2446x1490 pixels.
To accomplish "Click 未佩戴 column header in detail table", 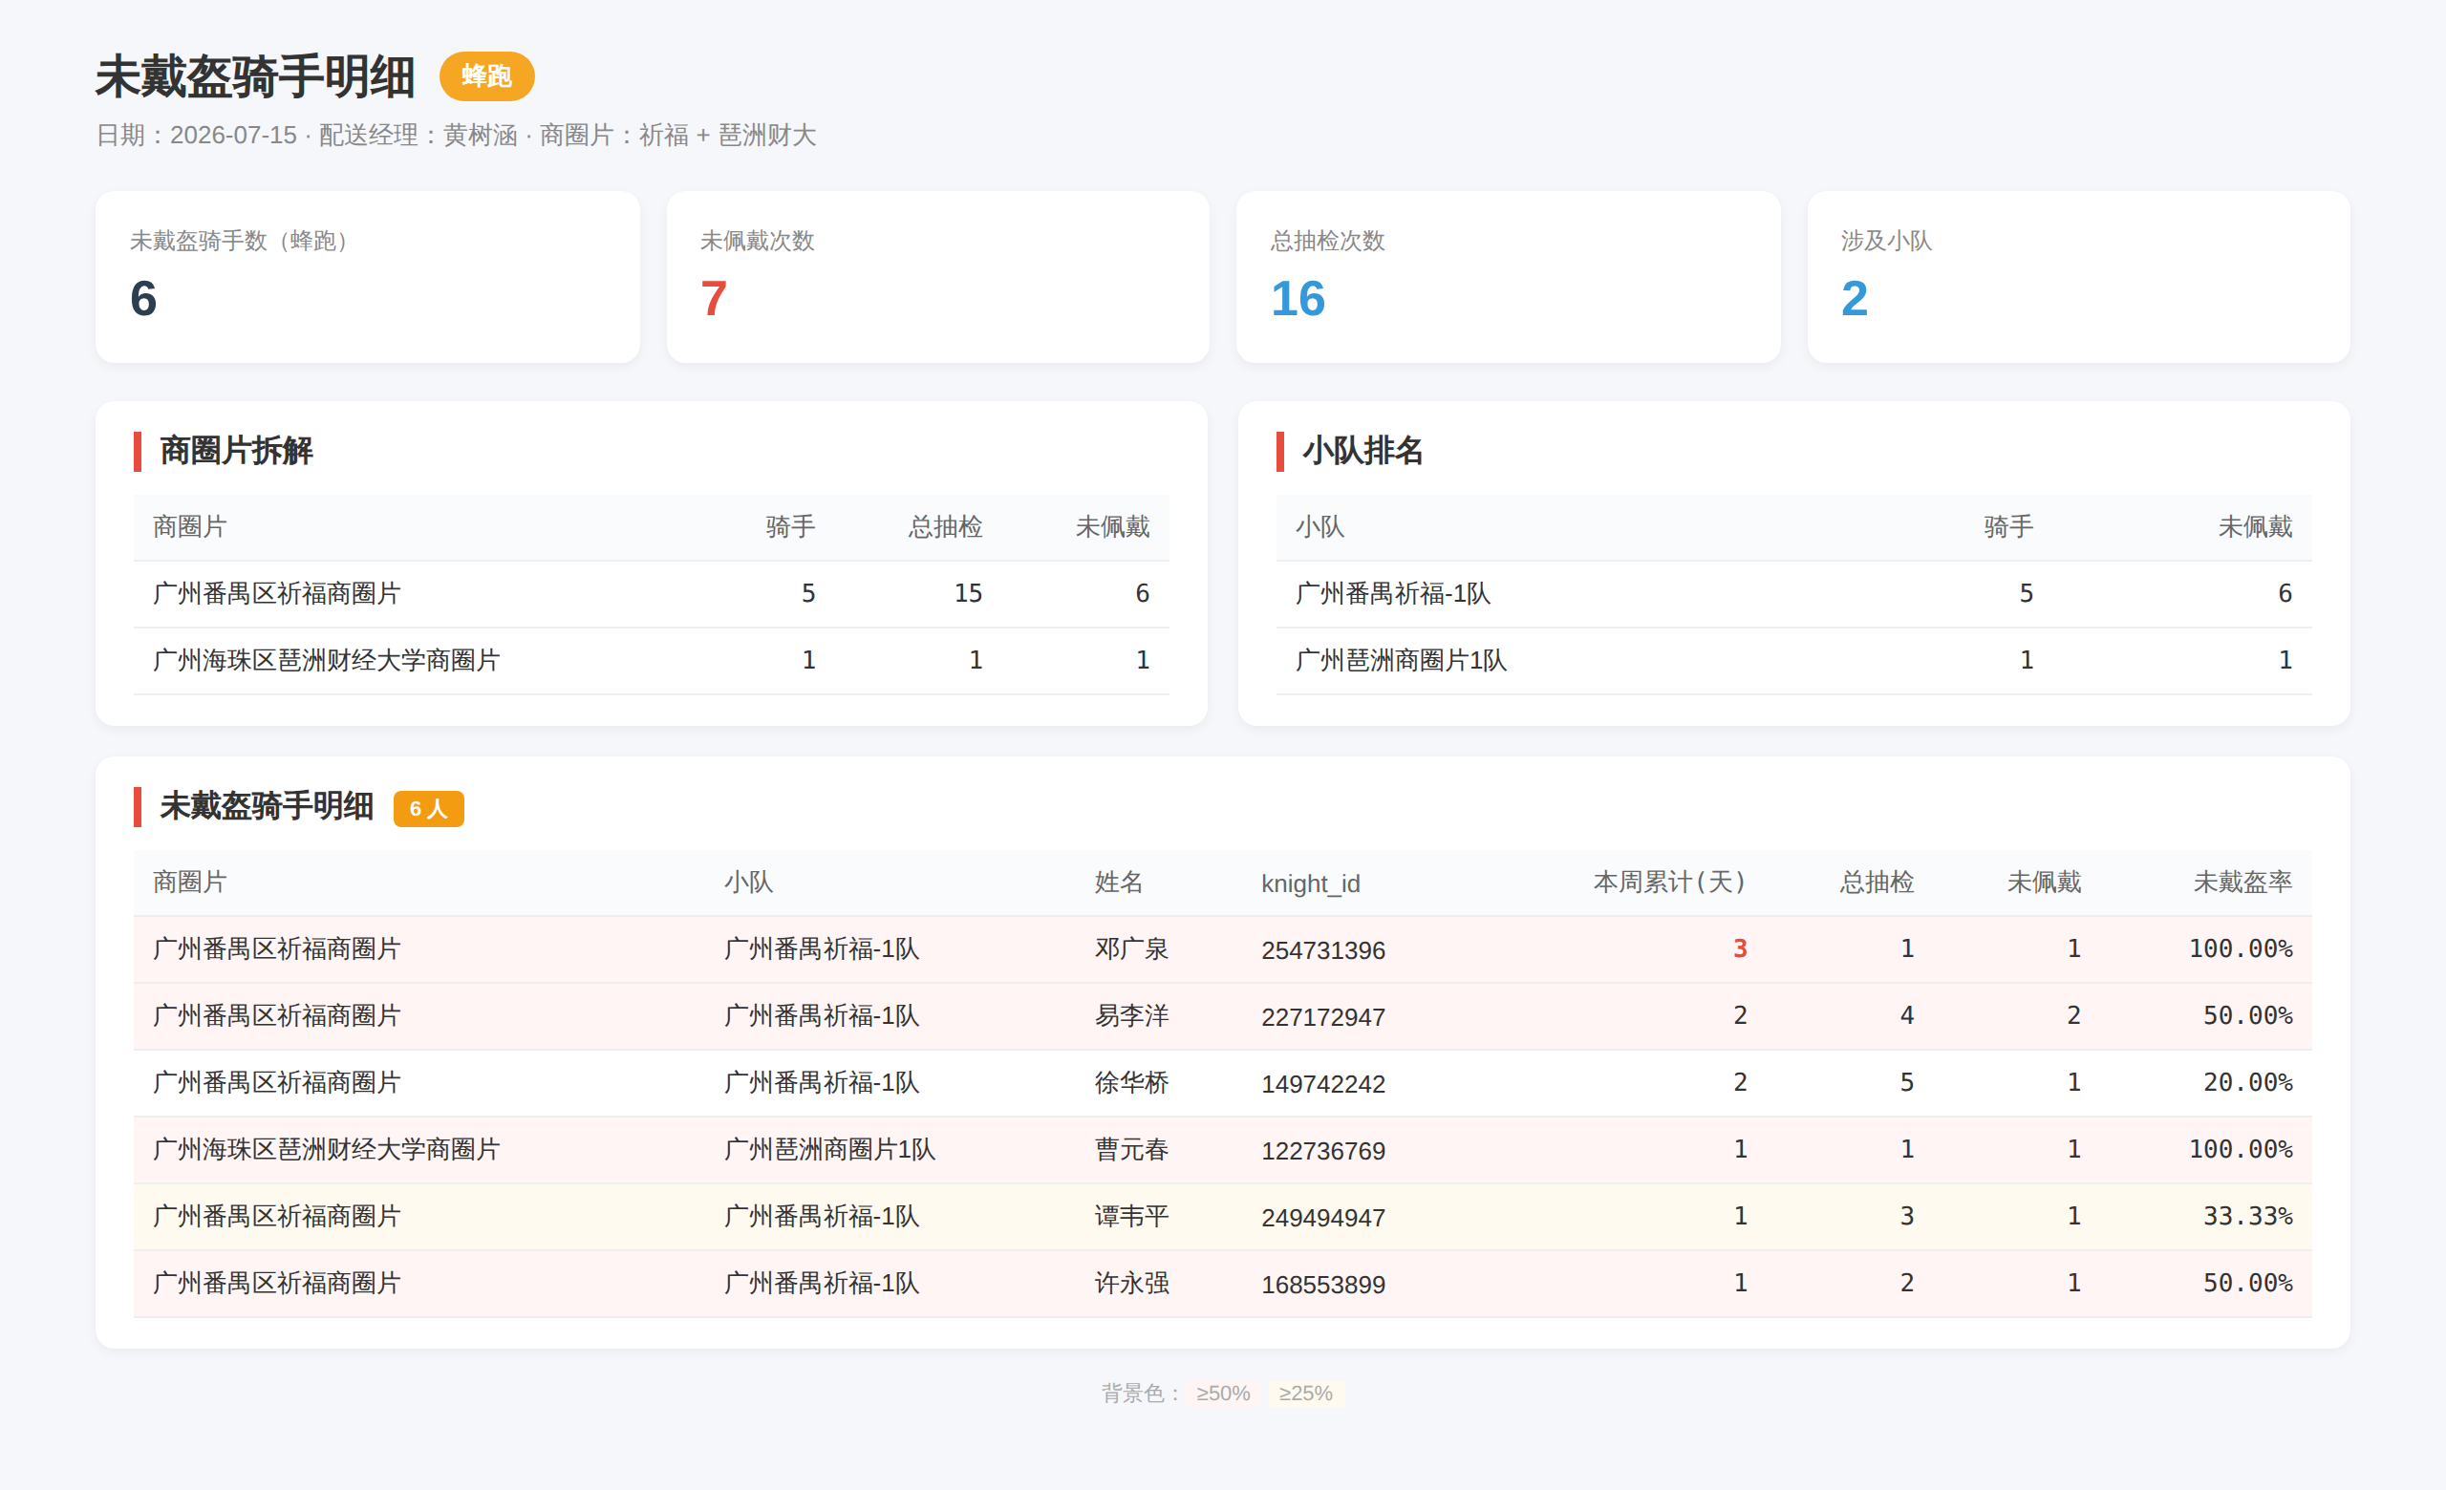I will click(2044, 882).
